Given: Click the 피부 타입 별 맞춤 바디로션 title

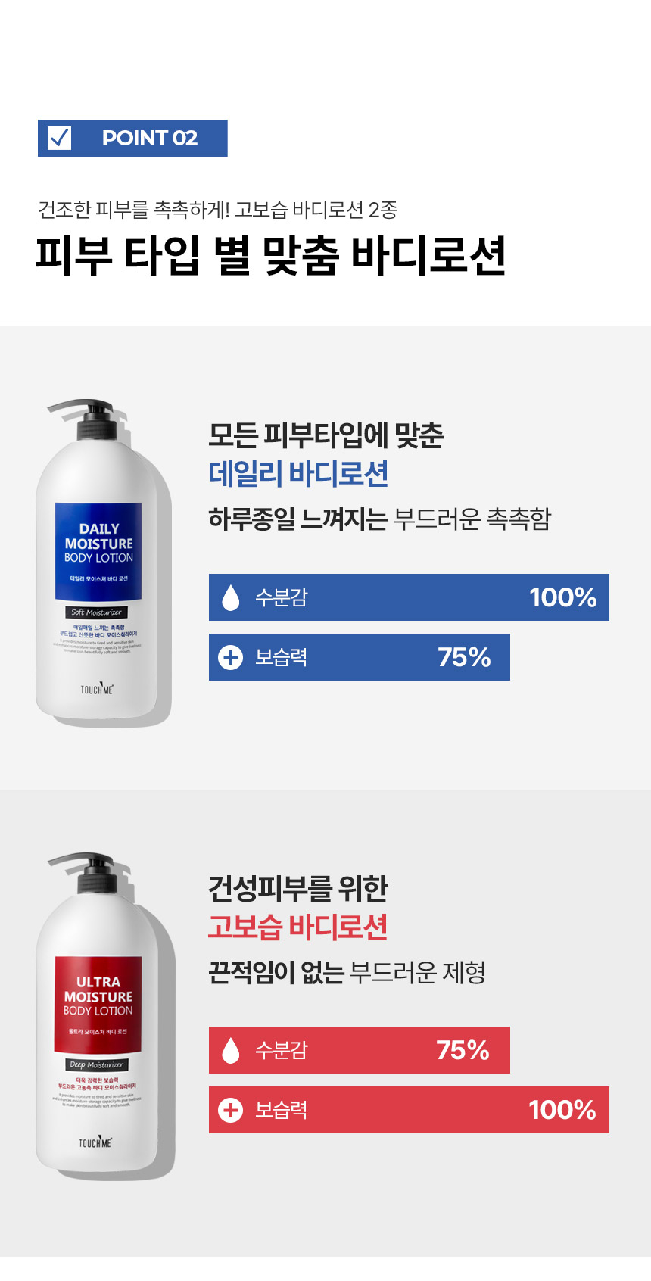Looking at the screenshot, I should [x=271, y=255].
